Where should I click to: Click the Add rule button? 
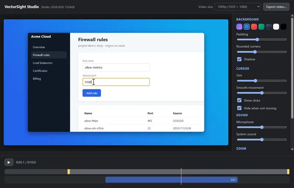pos(92,93)
